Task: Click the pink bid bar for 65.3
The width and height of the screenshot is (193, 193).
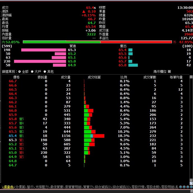Action: tap(44, 50)
